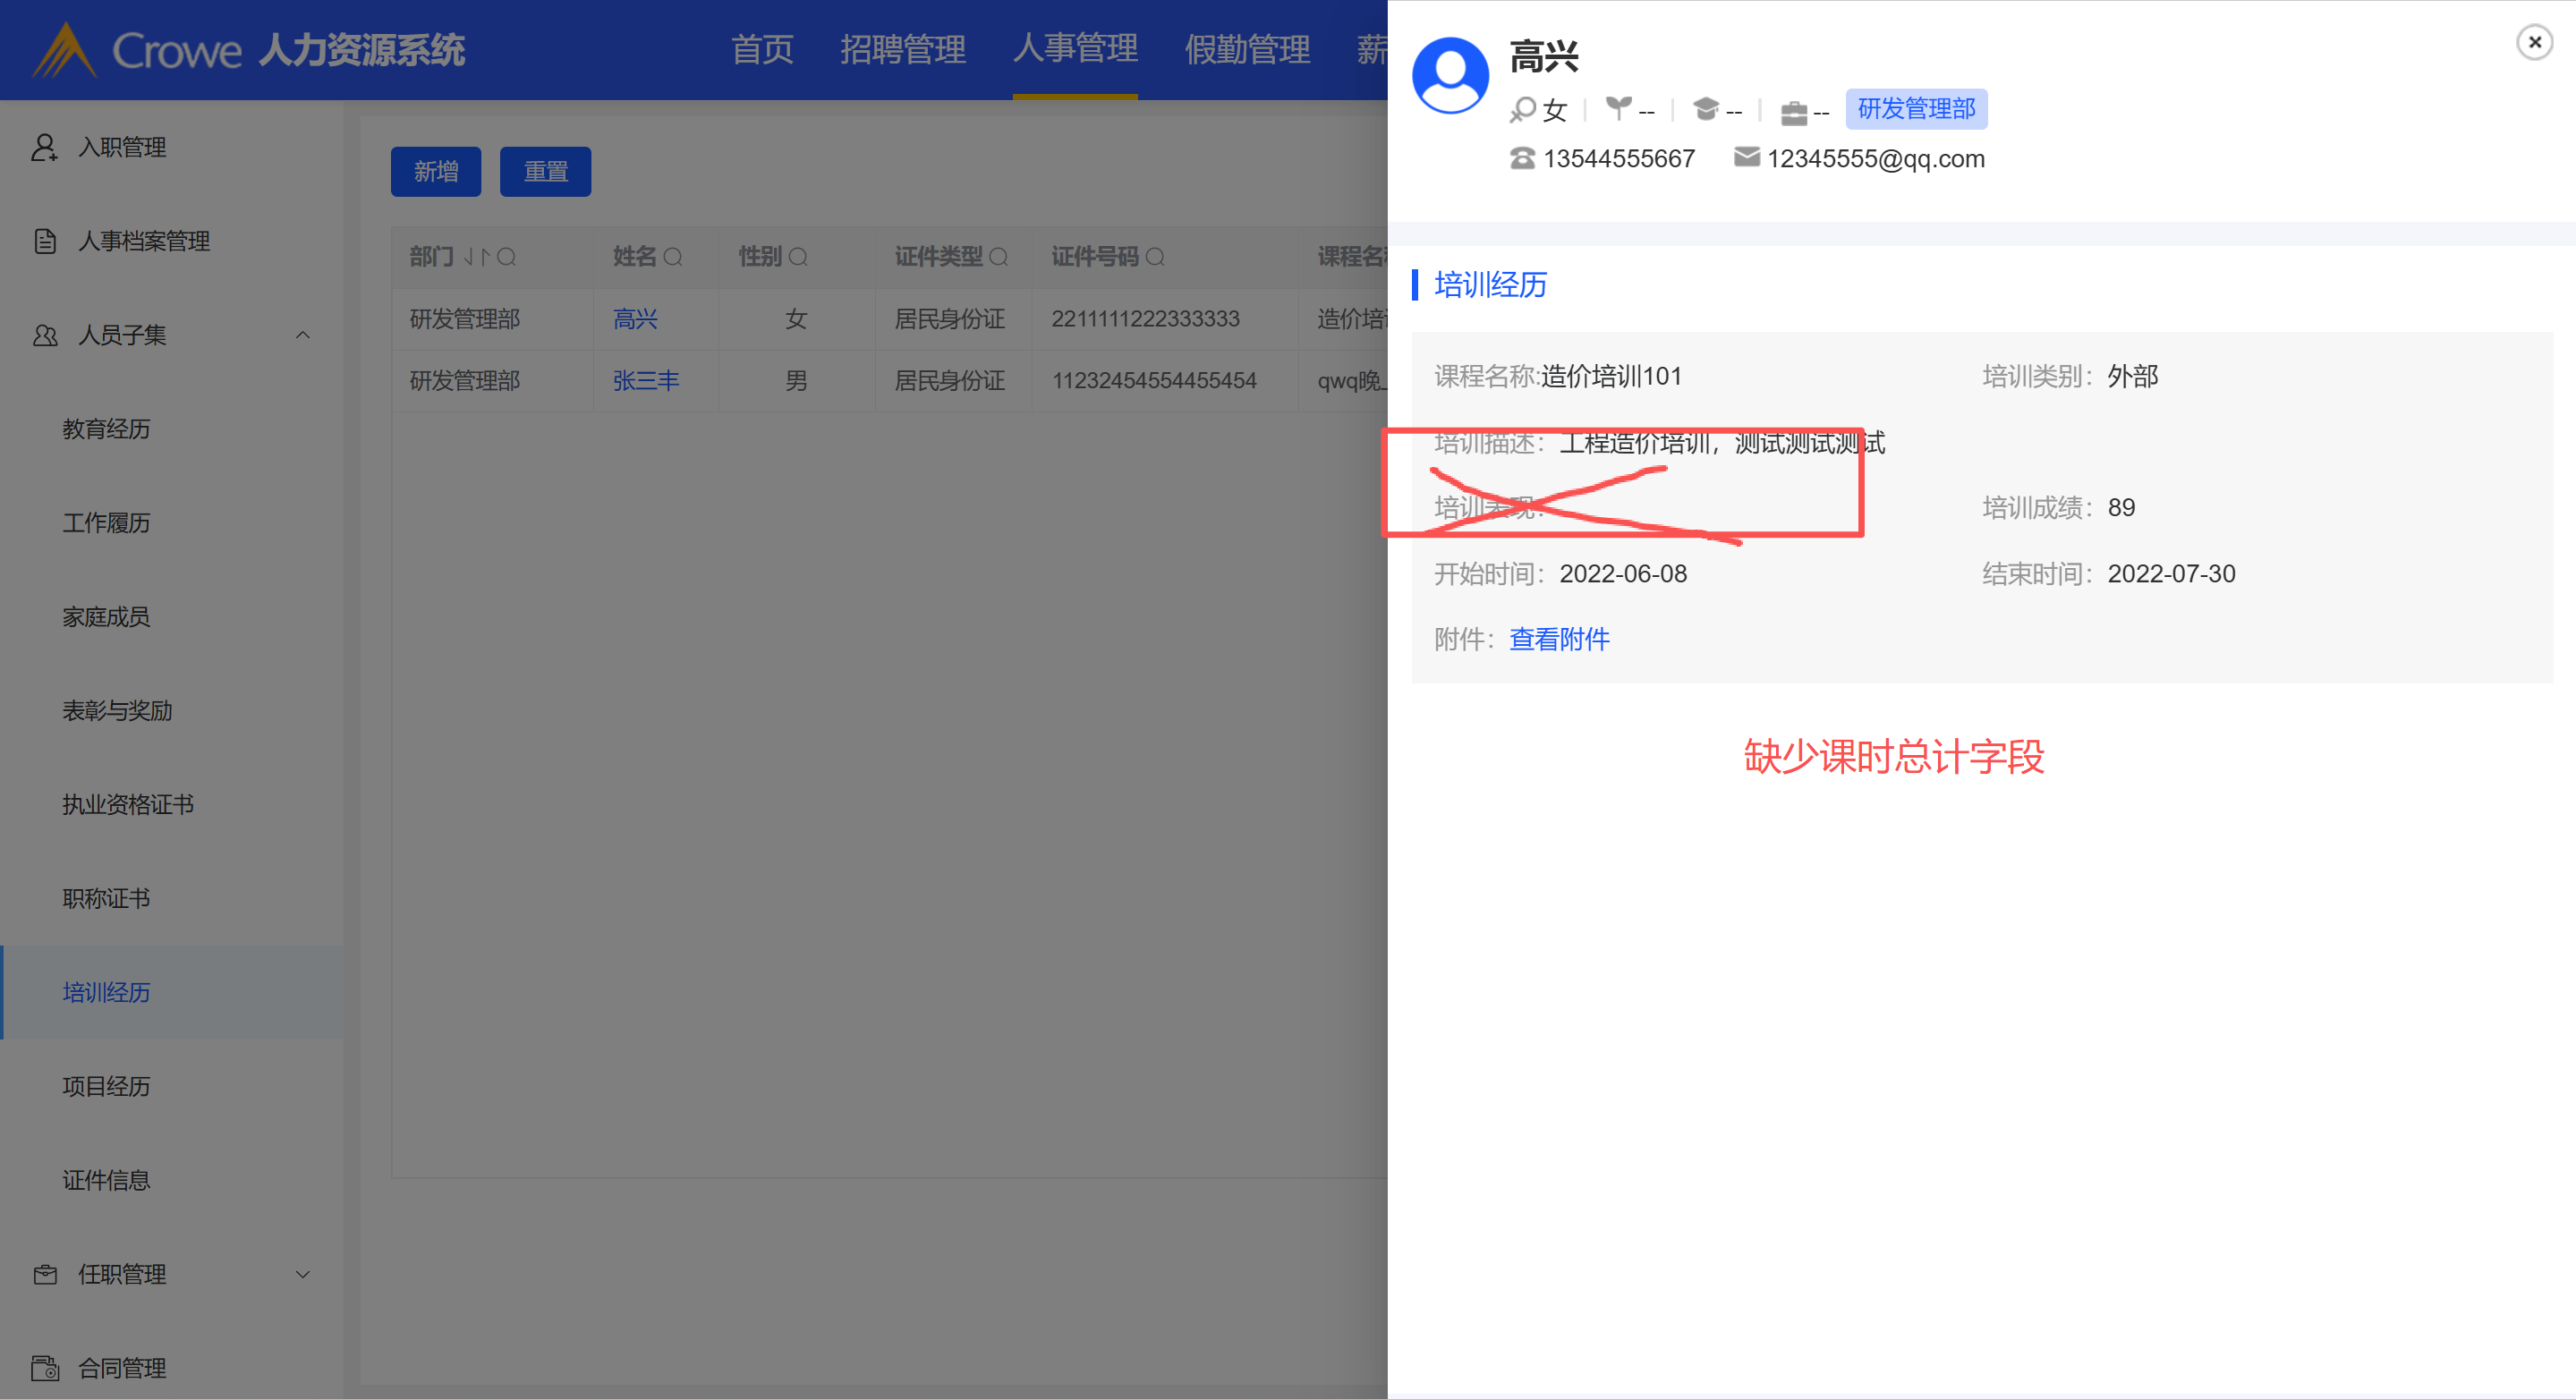Click the search icon next to 性别

pos(798,257)
